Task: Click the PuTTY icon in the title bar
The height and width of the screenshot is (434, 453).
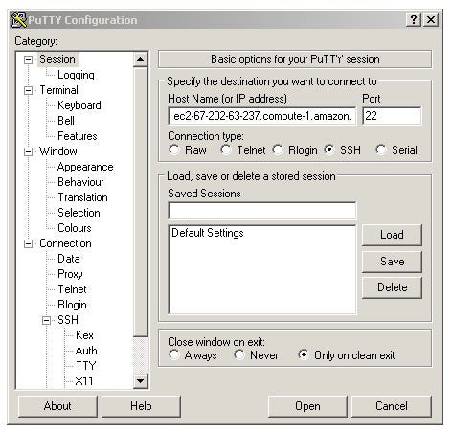Action: point(19,20)
